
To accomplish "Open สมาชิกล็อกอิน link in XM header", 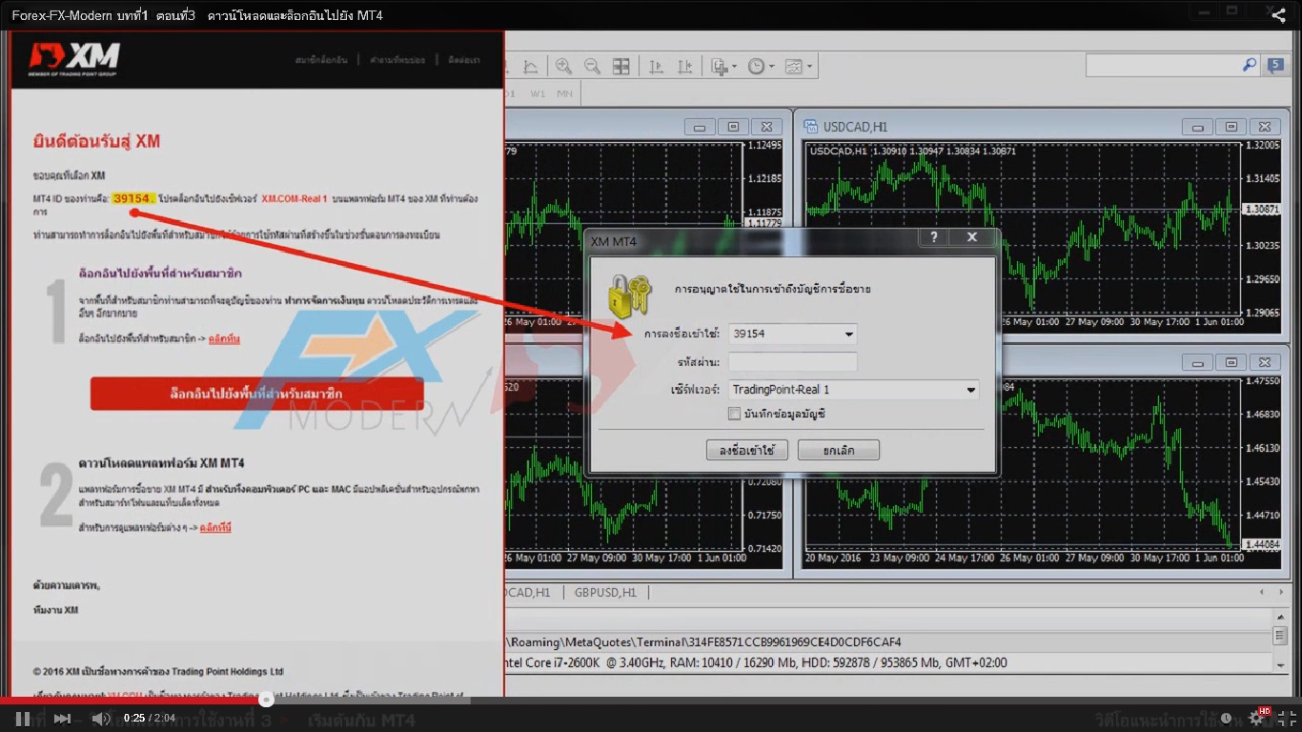I will [x=321, y=60].
